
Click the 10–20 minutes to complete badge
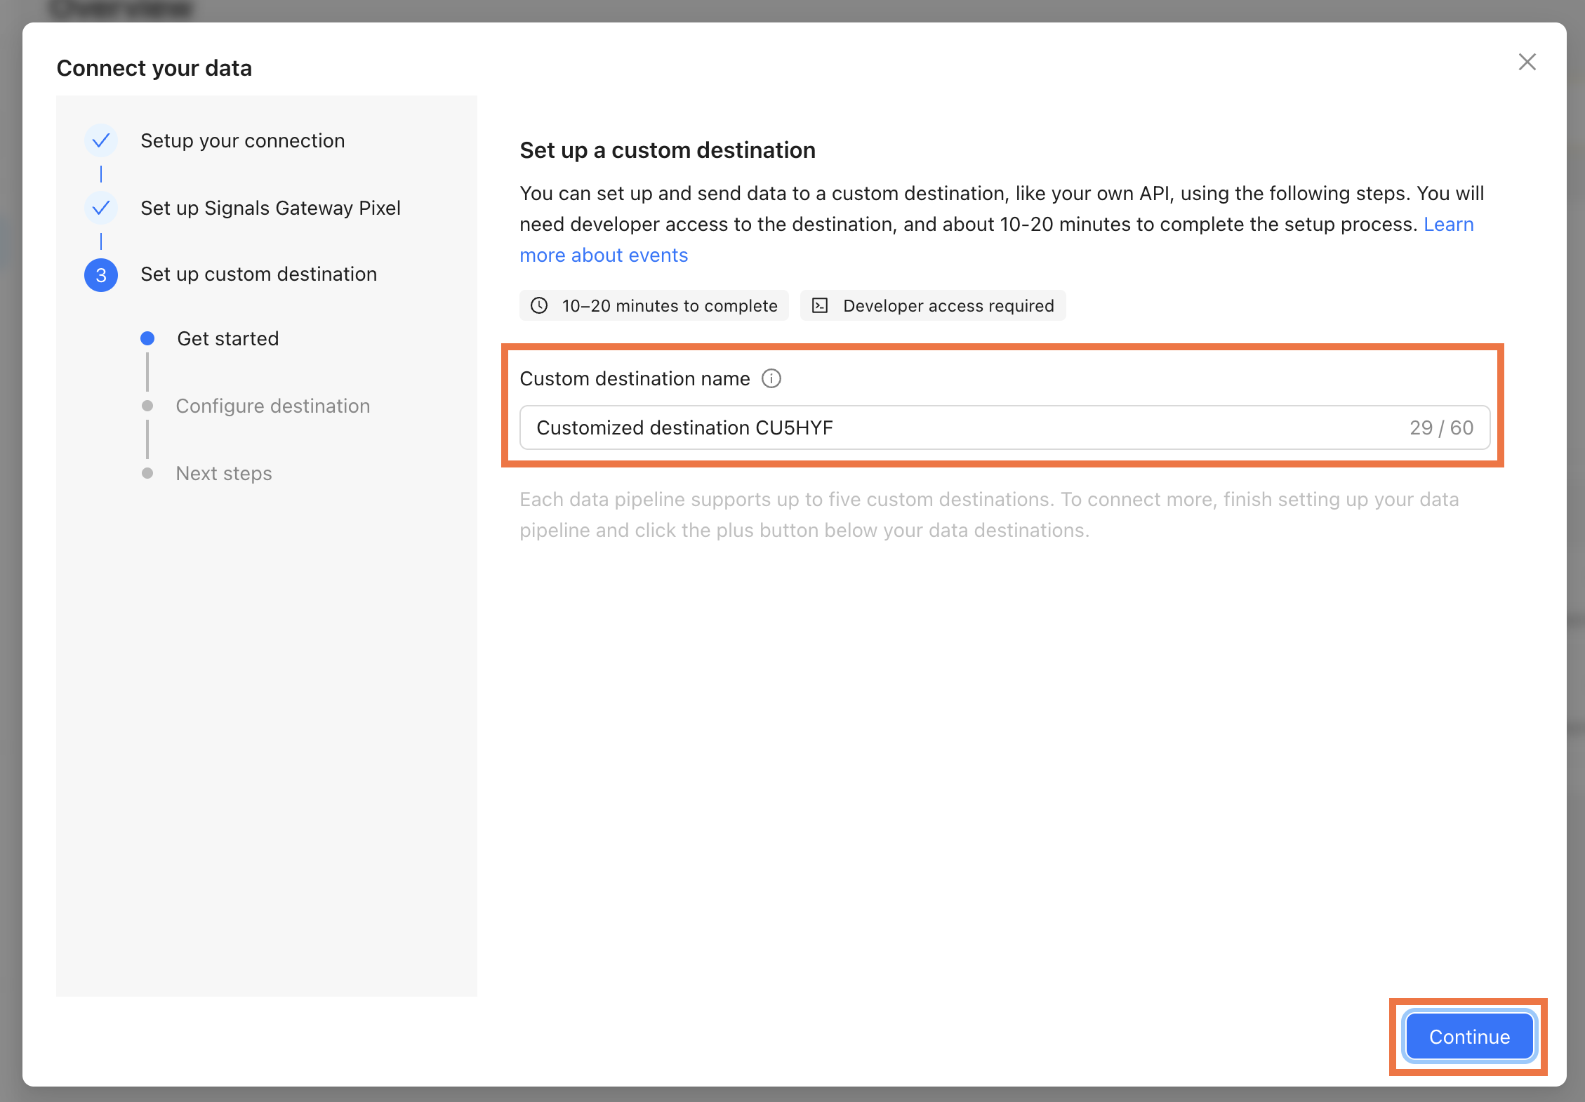pyautogui.click(x=654, y=305)
